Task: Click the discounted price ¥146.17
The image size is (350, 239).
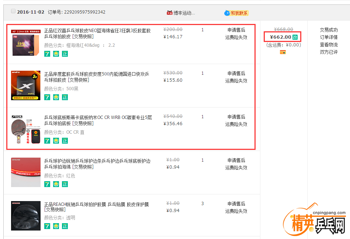Action: click(x=173, y=36)
